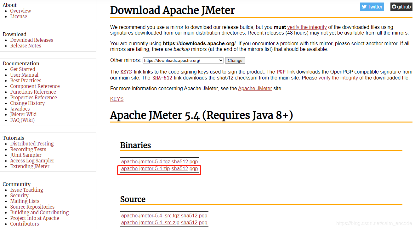
Task: Open Get Started documentation
Action: (x=23, y=69)
